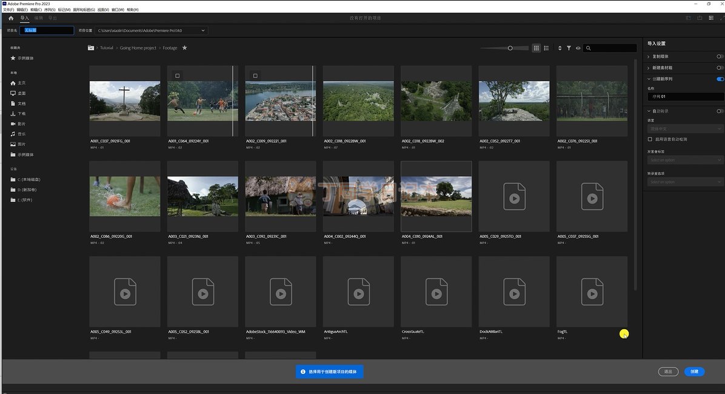Screen dimensions: 725x394
Task: Open the sort order options
Action: pos(560,48)
